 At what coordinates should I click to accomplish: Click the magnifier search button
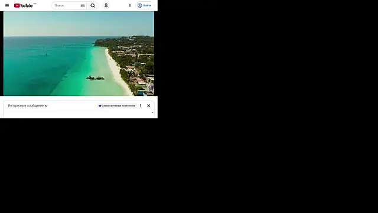pos(93,5)
